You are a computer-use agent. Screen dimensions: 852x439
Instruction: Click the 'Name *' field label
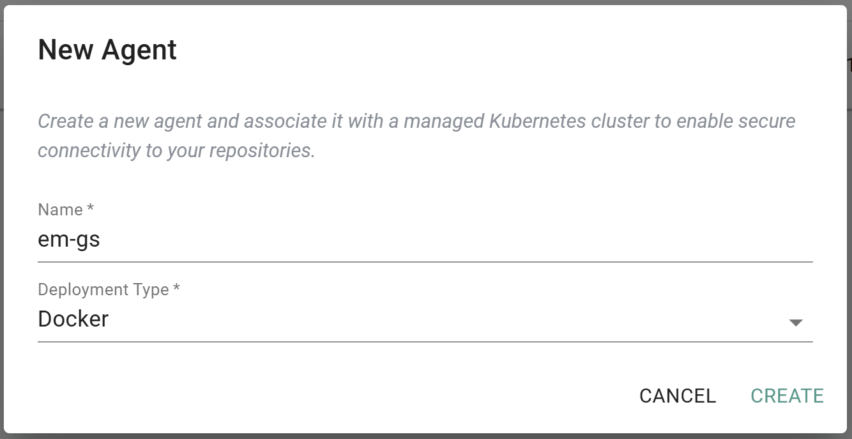(x=61, y=210)
